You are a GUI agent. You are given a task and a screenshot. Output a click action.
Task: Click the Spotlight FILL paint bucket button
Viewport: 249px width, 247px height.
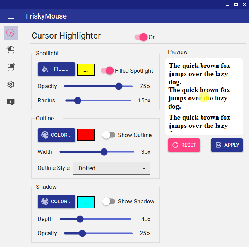[56, 69]
